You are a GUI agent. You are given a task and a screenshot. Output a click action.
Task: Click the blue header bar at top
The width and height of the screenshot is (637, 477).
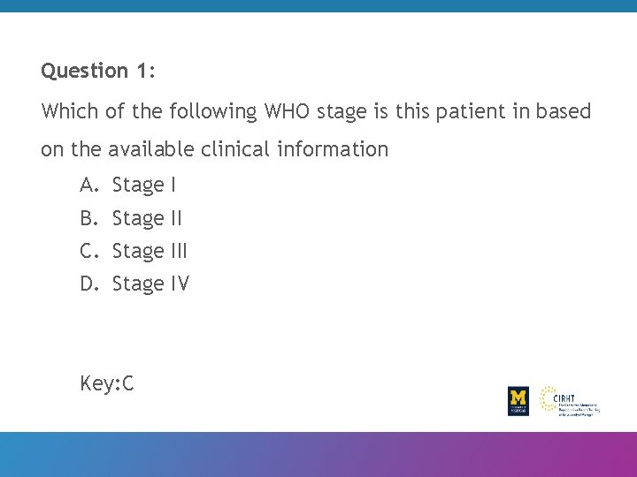[x=318, y=5]
